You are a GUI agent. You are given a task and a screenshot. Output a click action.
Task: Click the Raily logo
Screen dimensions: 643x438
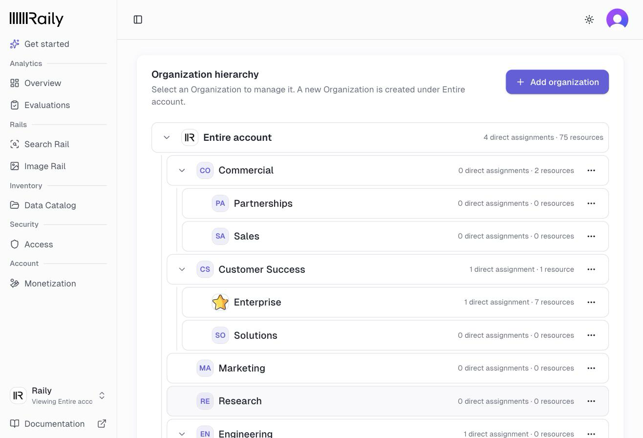37,19
